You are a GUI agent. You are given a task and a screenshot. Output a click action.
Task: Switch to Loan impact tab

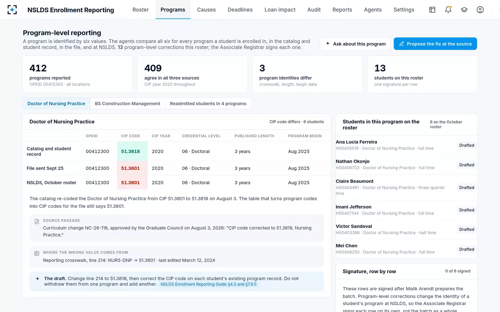point(280,10)
